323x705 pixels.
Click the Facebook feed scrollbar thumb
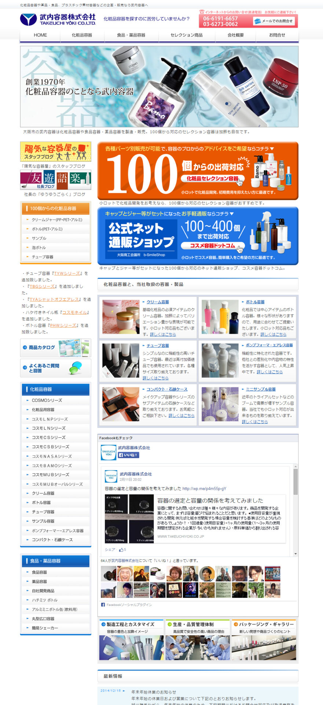pyautogui.click(x=296, y=482)
